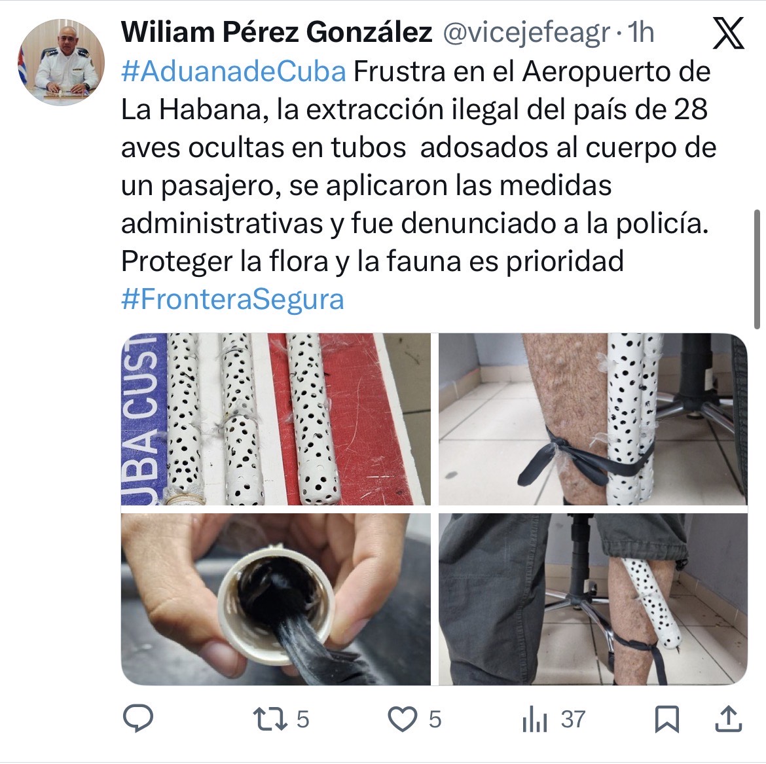This screenshot has width=766, height=764.
Task: Repost the tweet using the retweet icon
Action: [x=270, y=719]
